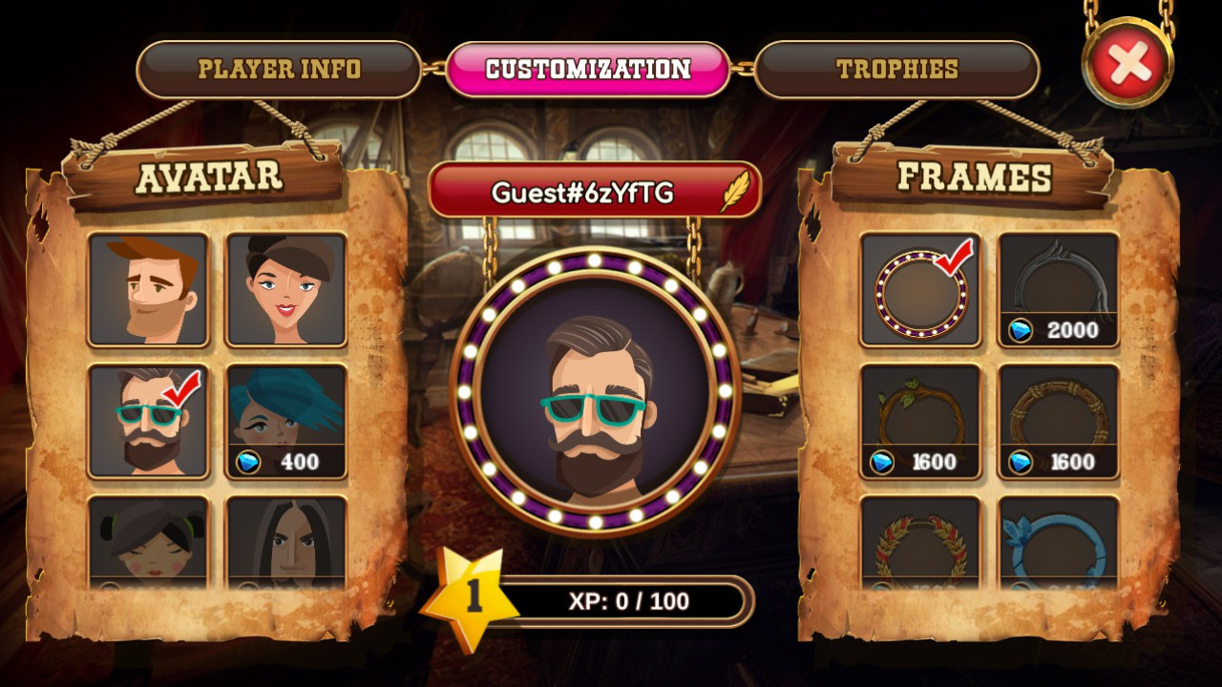The image size is (1222, 687).
Task: Select the red laurel wreath frame
Action: coord(920,542)
